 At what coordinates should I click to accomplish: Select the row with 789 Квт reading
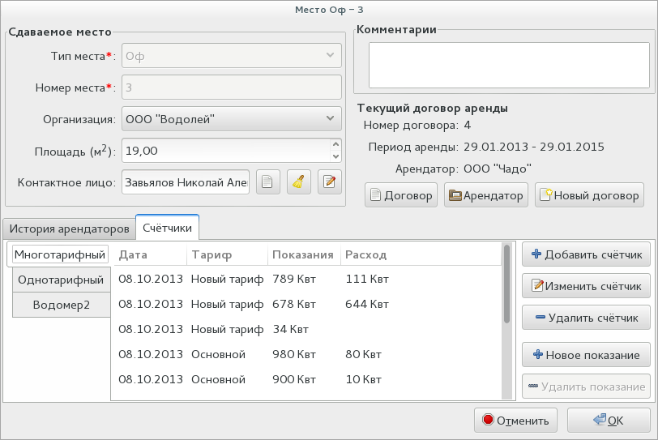click(307, 279)
